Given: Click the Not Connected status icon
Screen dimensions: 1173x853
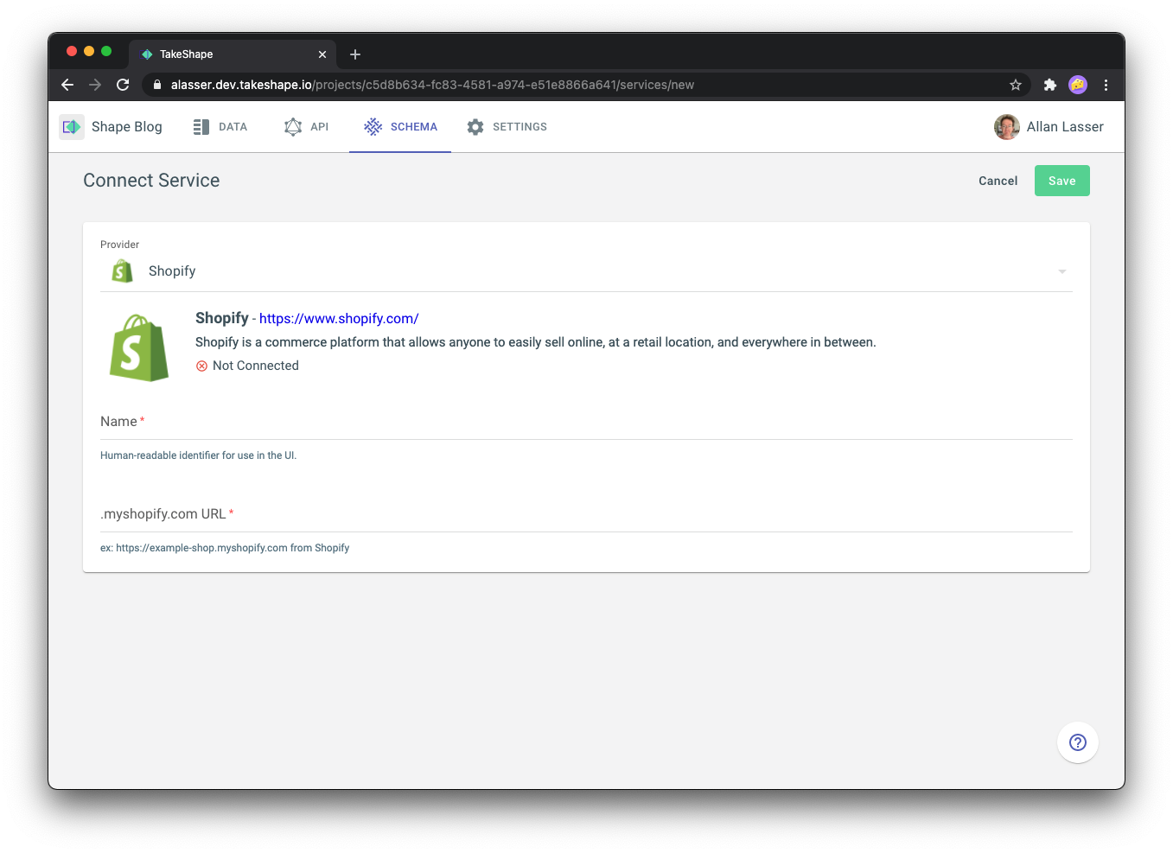Looking at the screenshot, I should pos(201,366).
